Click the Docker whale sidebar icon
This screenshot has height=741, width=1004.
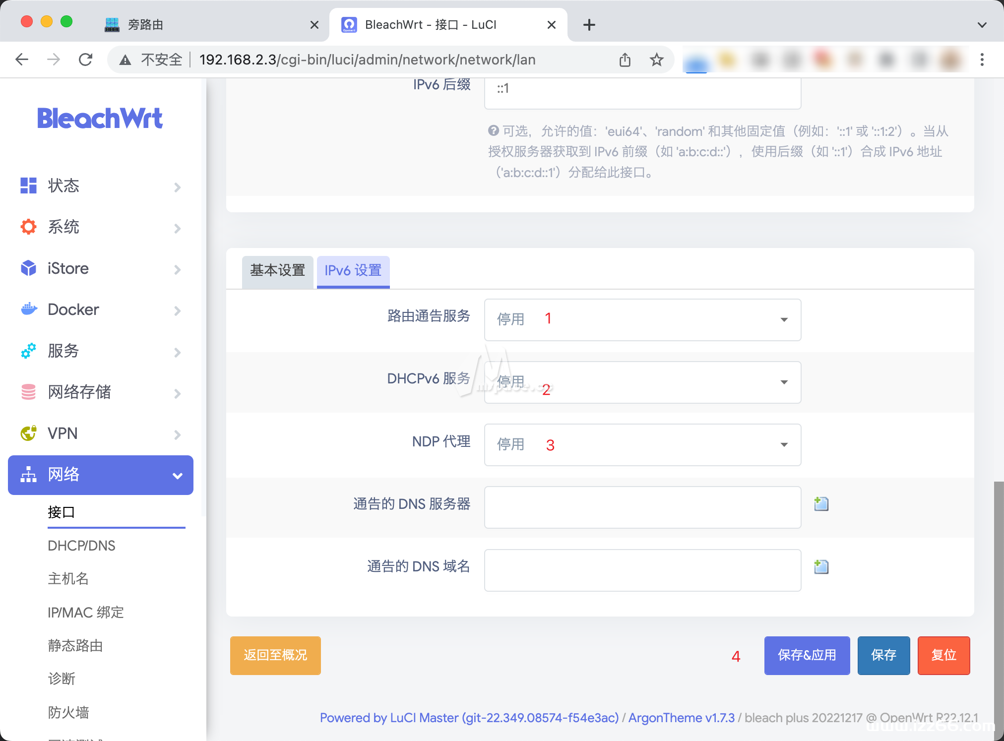click(28, 309)
